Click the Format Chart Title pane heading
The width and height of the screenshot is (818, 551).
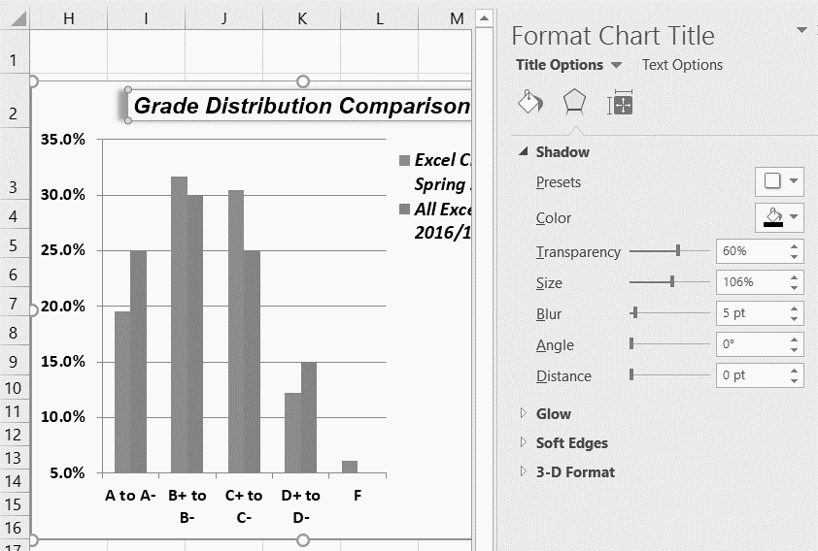point(612,36)
